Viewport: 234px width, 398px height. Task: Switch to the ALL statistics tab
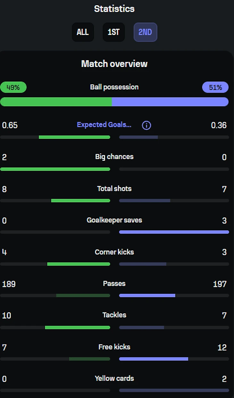click(83, 32)
